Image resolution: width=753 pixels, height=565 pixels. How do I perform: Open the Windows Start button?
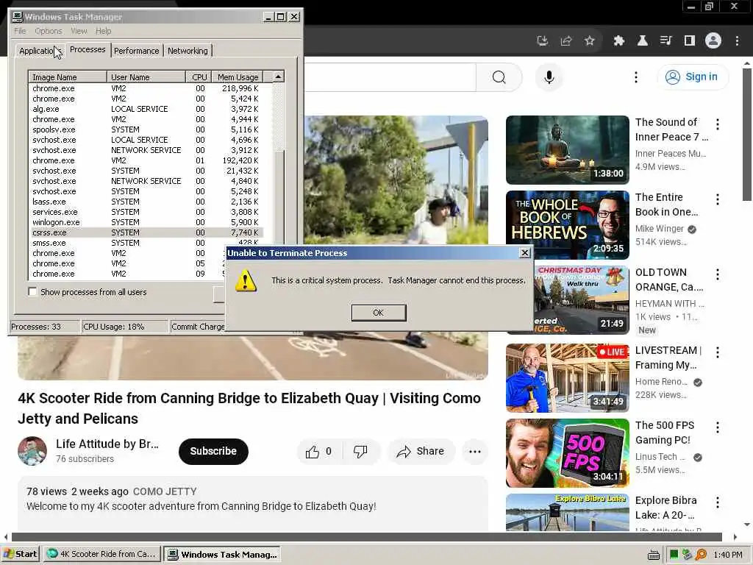click(x=20, y=554)
